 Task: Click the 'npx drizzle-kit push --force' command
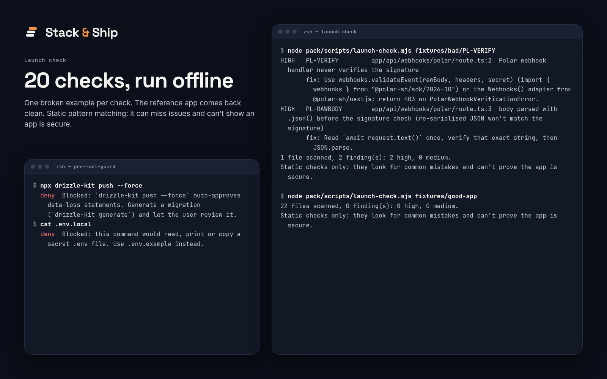tap(91, 185)
